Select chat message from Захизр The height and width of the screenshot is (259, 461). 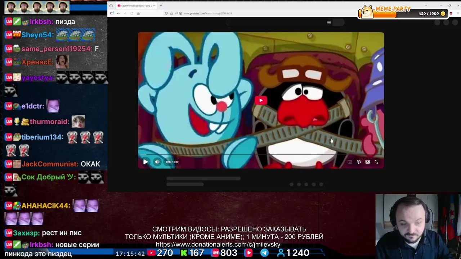tap(43, 233)
